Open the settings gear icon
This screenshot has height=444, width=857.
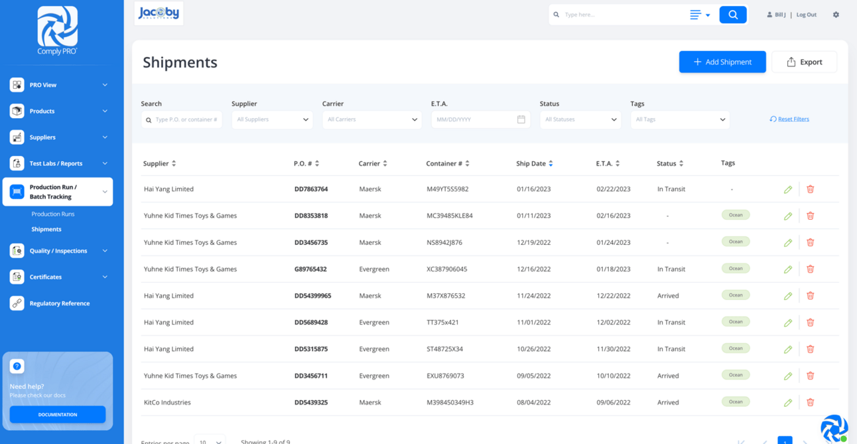836,15
